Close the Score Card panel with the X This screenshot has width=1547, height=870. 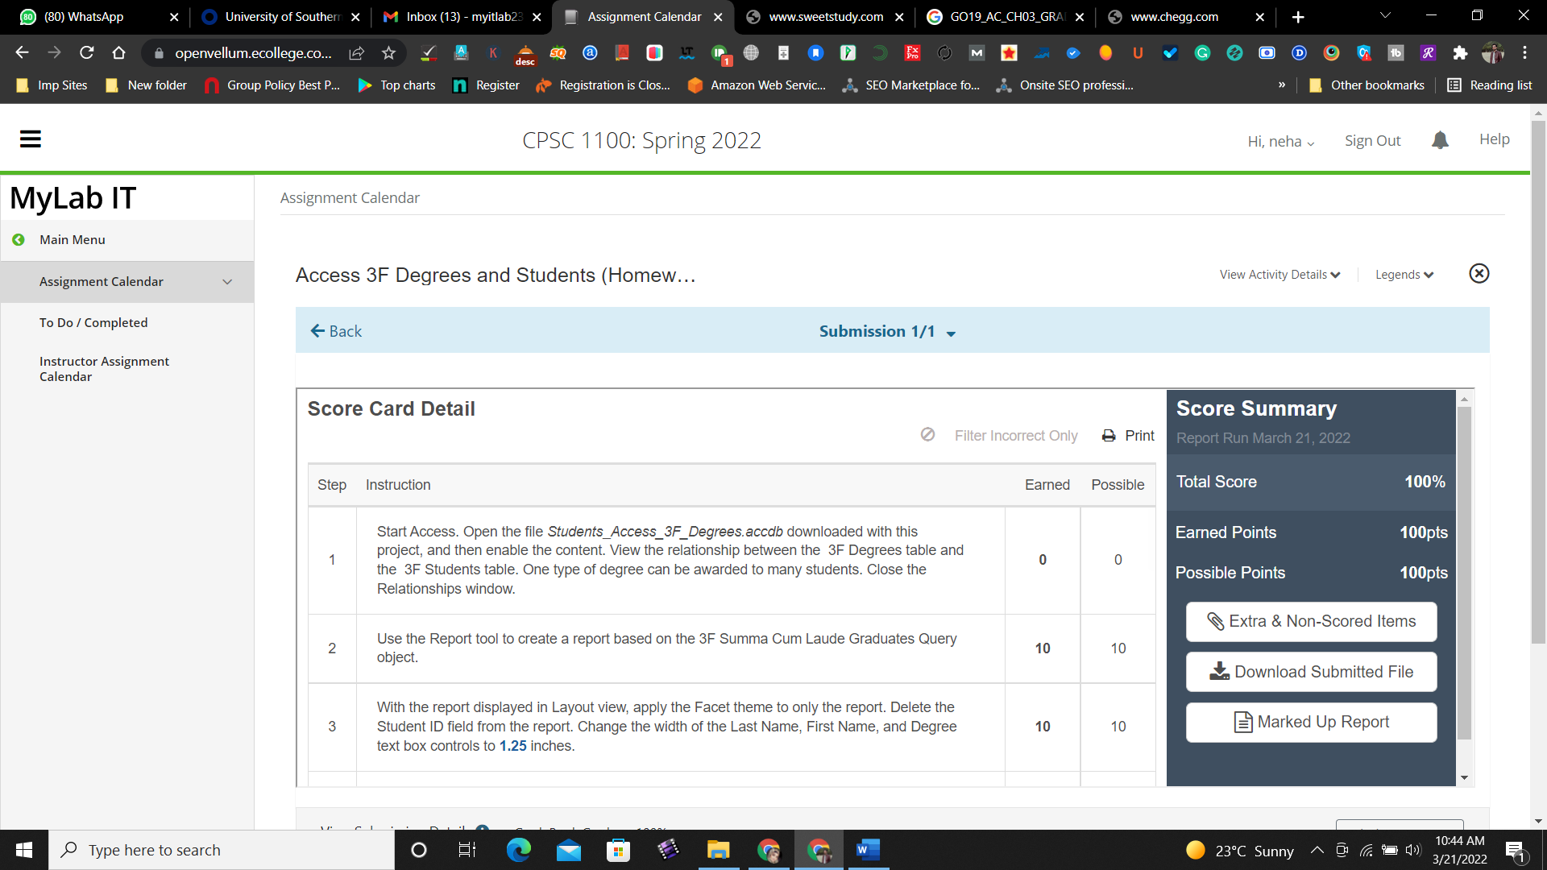click(x=1479, y=274)
